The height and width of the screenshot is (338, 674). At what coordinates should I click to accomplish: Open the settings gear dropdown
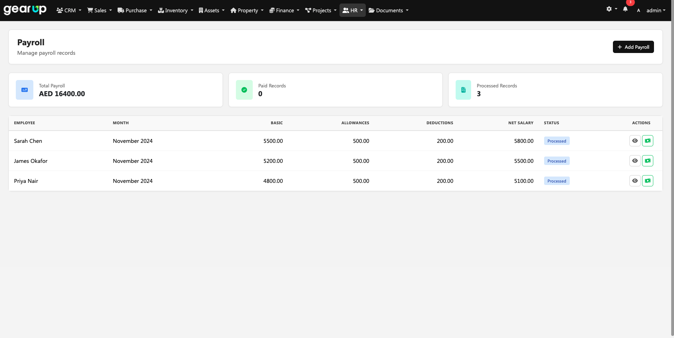tap(612, 9)
